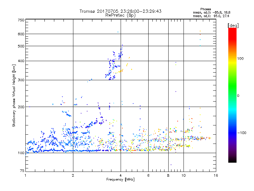Image resolution: width=254 pixels, height=191 pixels.
Task: Click the '16' x-axis tick label
Action: coord(216,175)
